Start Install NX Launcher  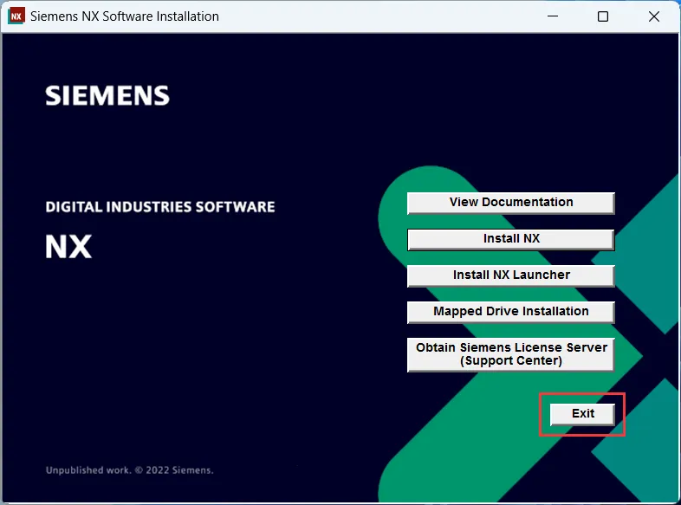click(x=511, y=275)
